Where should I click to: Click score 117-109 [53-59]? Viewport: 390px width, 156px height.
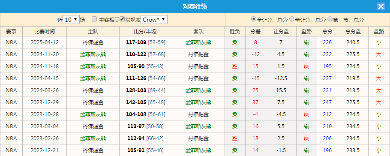coord(146,42)
